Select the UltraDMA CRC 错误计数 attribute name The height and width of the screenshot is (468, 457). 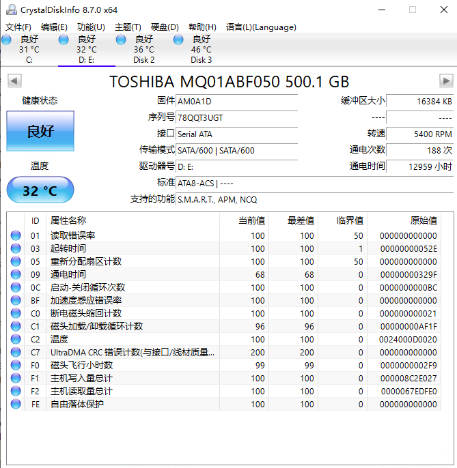coord(133,352)
